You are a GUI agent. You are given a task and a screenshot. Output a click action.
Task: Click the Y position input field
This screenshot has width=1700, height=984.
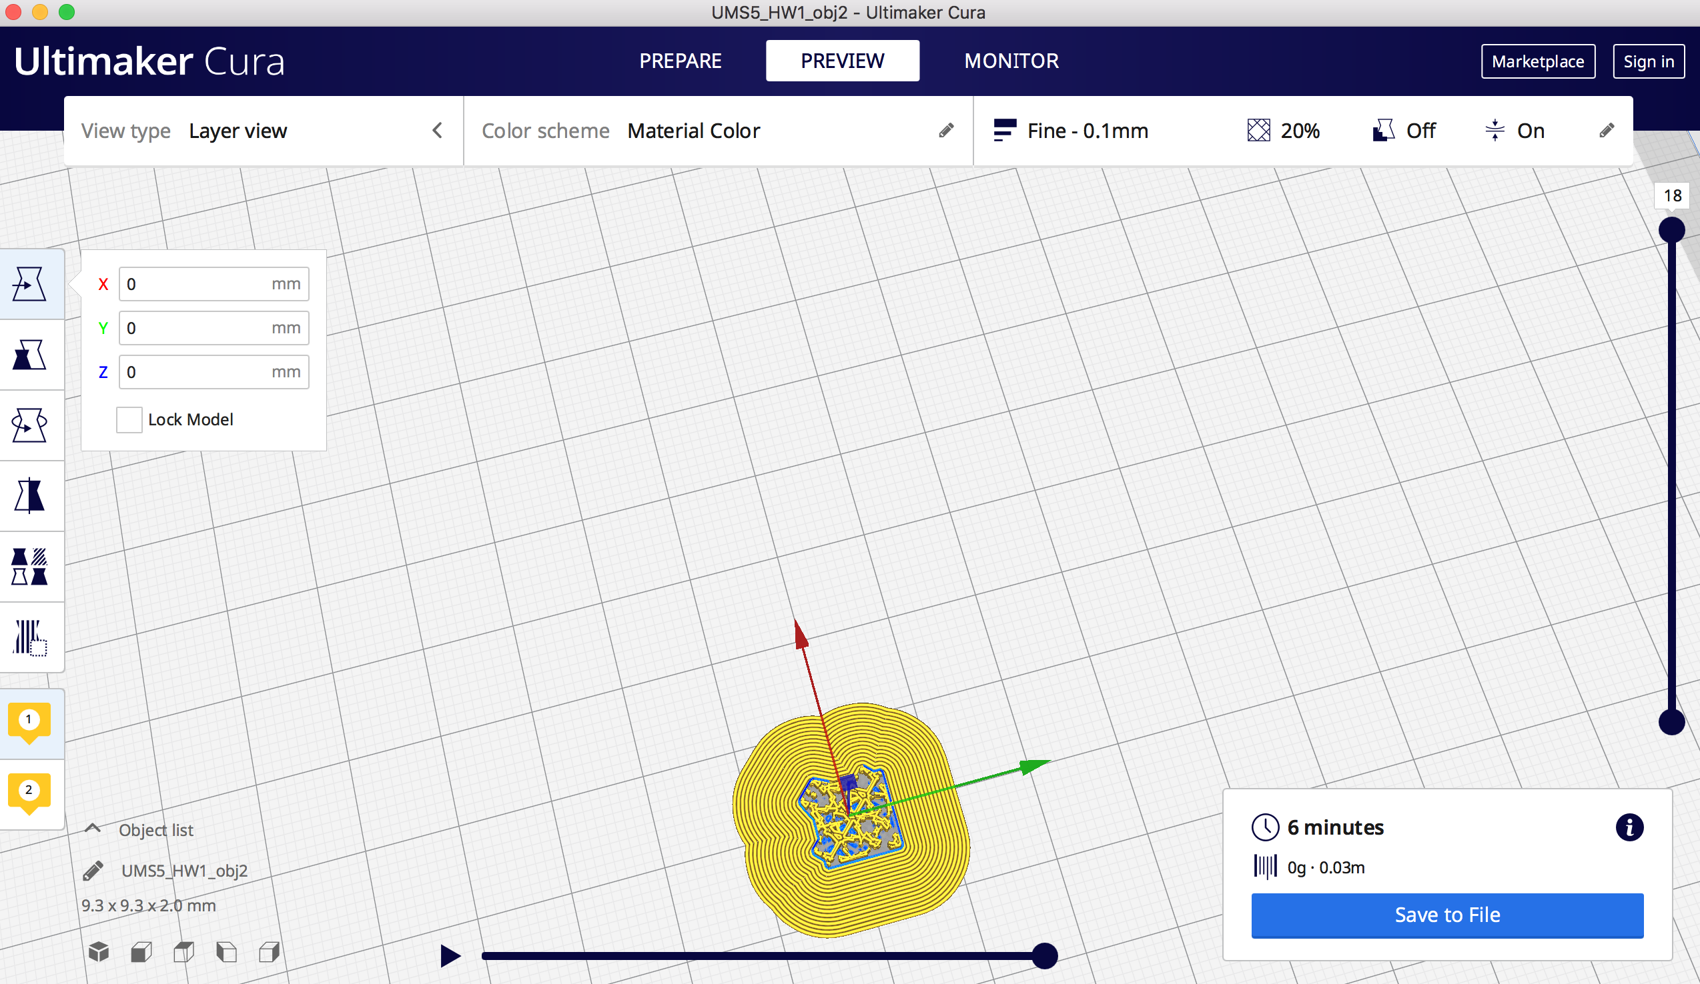(214, 327)
